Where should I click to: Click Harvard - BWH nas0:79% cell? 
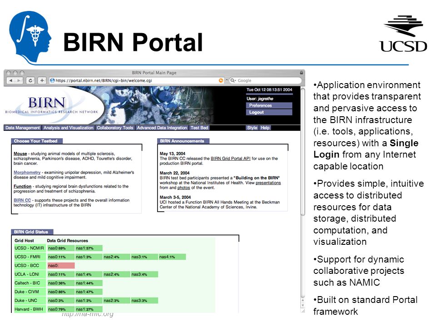point(61,309)
